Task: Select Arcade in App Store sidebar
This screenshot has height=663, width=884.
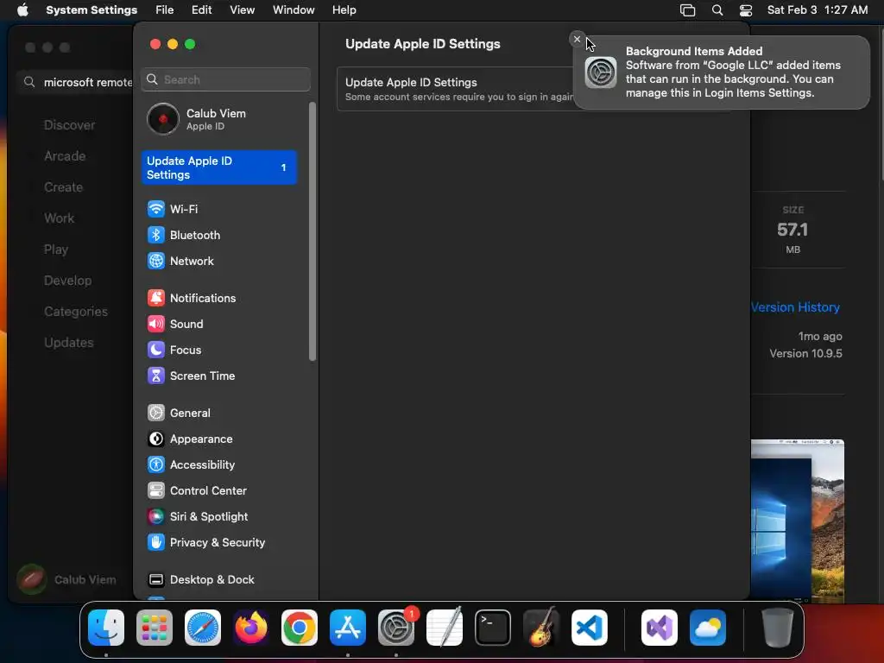Action: (x=65, y=156)
